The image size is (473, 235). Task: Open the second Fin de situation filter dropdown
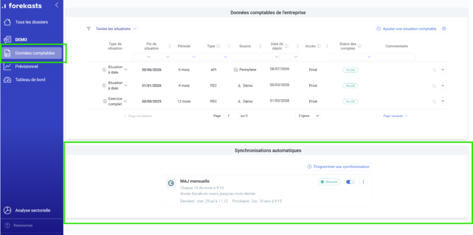click(161, 57)
